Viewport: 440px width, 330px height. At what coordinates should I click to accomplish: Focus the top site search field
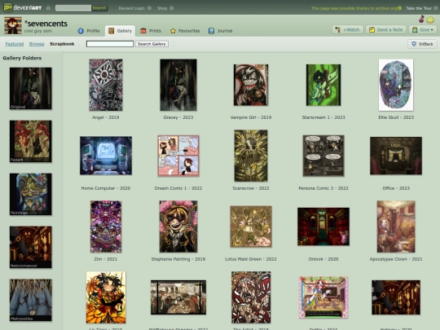coord(73,8)
